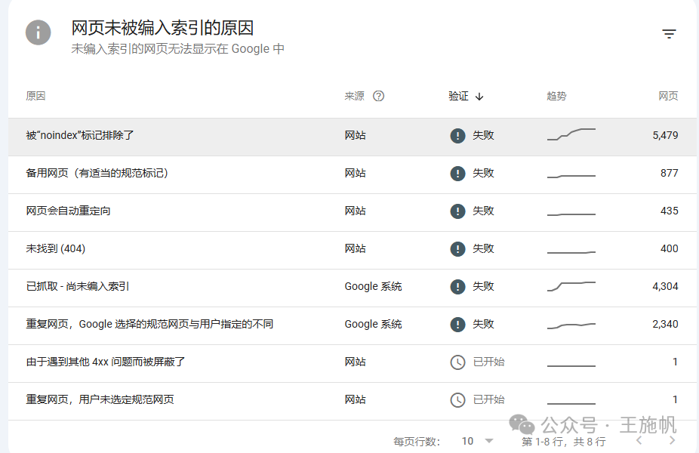Screen dimensions: 699x453
Task: Open the 重复网页，Google 选择的规范网页与用户指定的不同 row
Action: (x=353, y=326)
